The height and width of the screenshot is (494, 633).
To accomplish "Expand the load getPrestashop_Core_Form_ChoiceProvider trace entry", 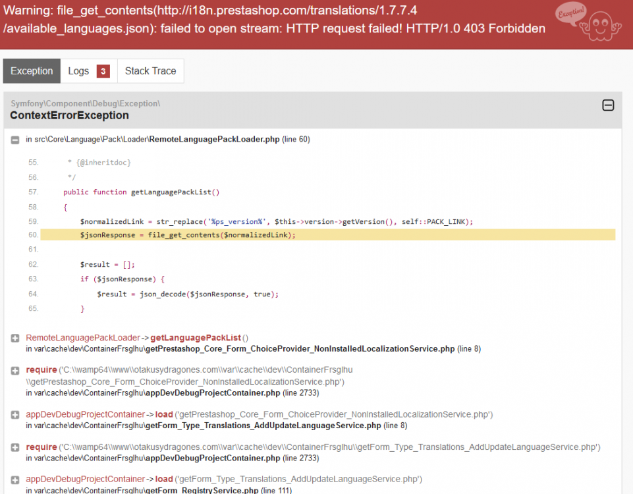I will point(15,415).
